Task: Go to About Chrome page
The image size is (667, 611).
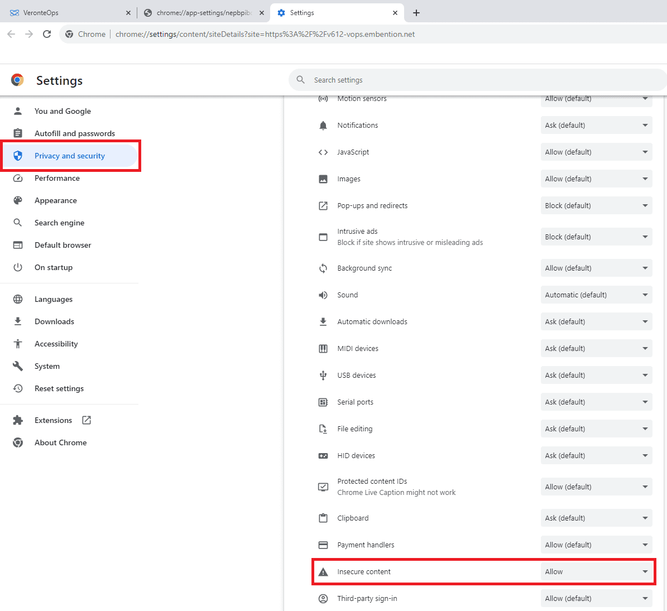Action: pos(60,443)
